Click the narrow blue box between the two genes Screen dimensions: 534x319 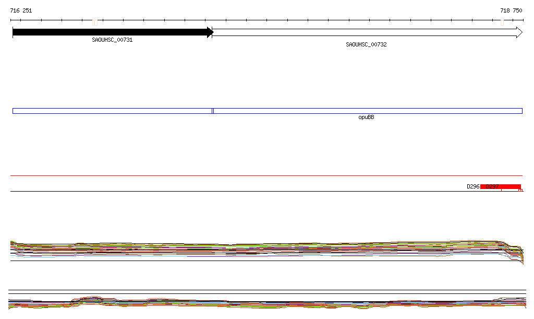pyautogui.click(x=213, y=111)
